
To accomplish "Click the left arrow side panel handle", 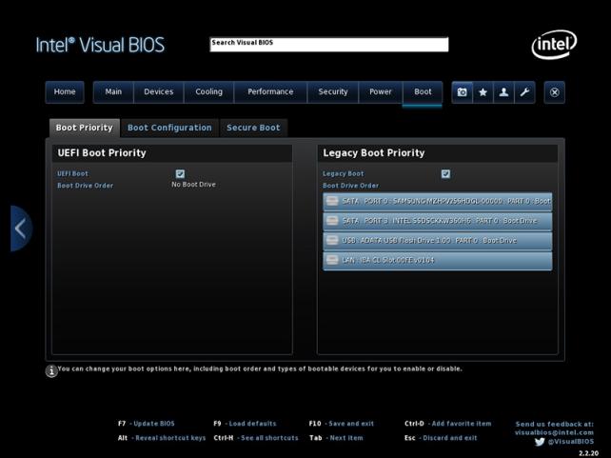I will pyautogui.click(x=21, y=229).
